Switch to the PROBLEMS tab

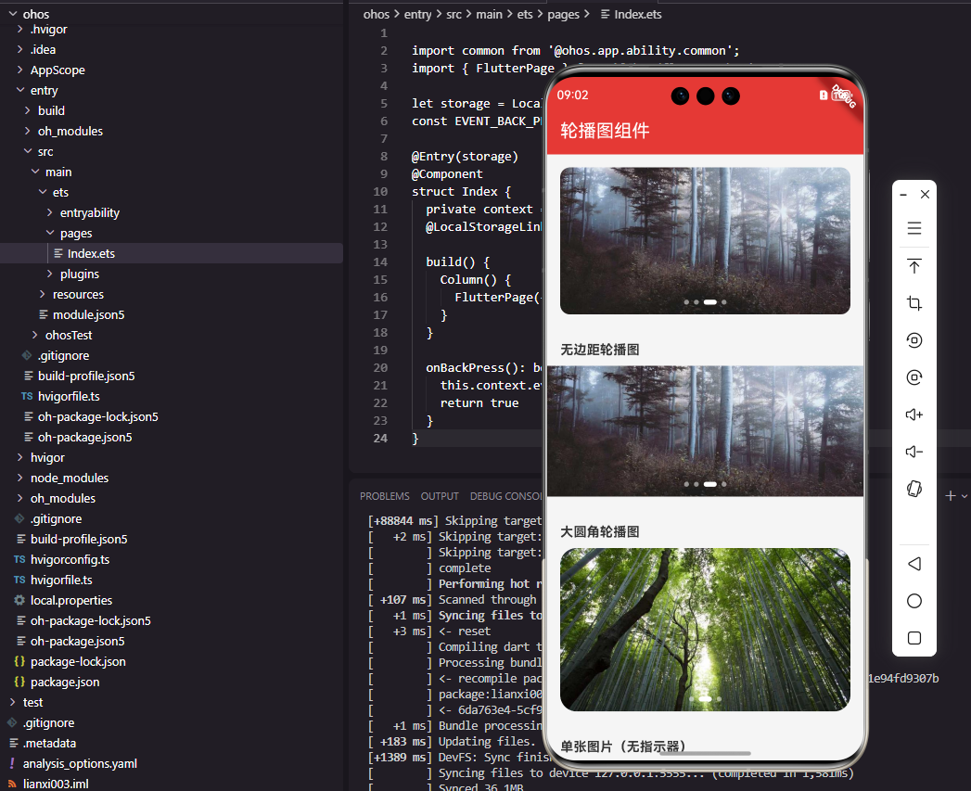pyautogui.click(x=384, y=495)
